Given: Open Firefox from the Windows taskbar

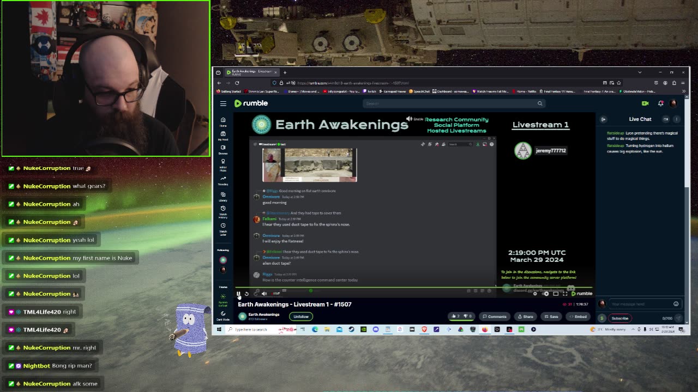Looking at the screenshot, I should [x=485, y=329].
